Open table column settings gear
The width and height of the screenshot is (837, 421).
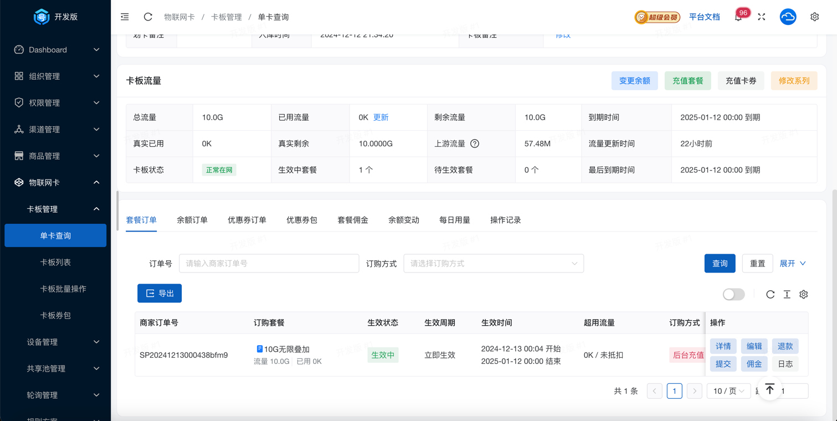point(803,294)
